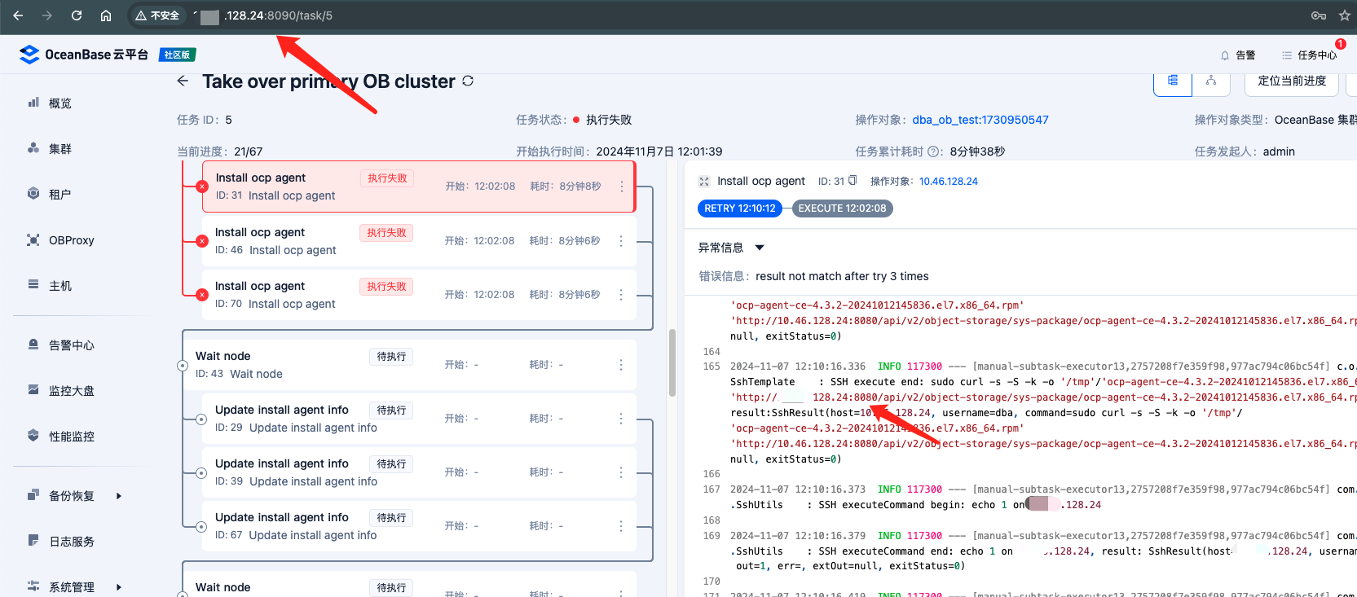Open more options for Update install agent info ID 39
Viewport: 1357px width, 597px height.
[621, 472]
